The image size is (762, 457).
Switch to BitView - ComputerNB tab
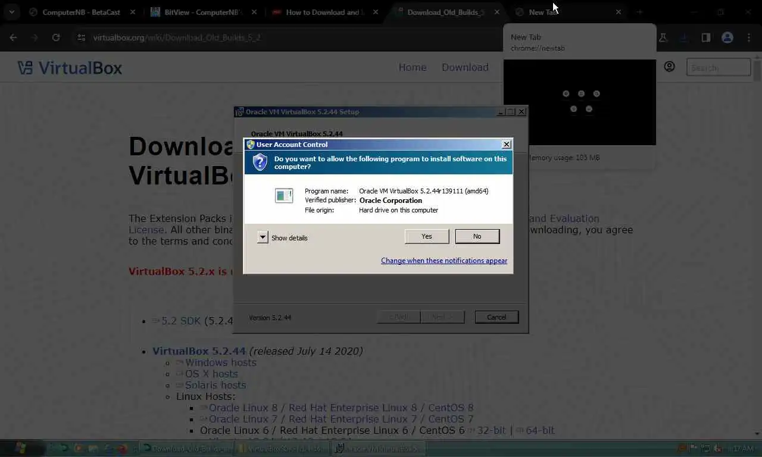coord(202,12)
